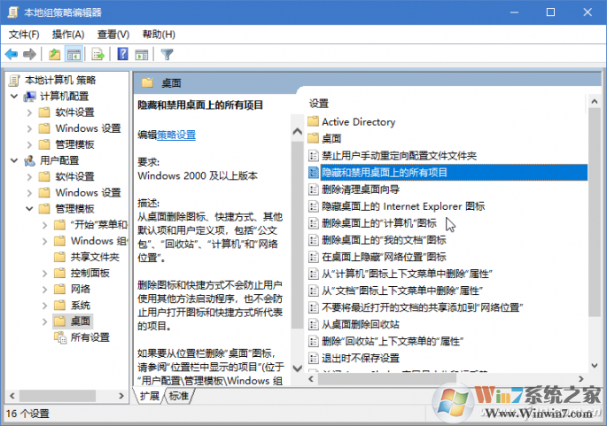Screen dimensions: 607x426
Task: Expand the 系统 tree node
Action: tap(45, 306)
